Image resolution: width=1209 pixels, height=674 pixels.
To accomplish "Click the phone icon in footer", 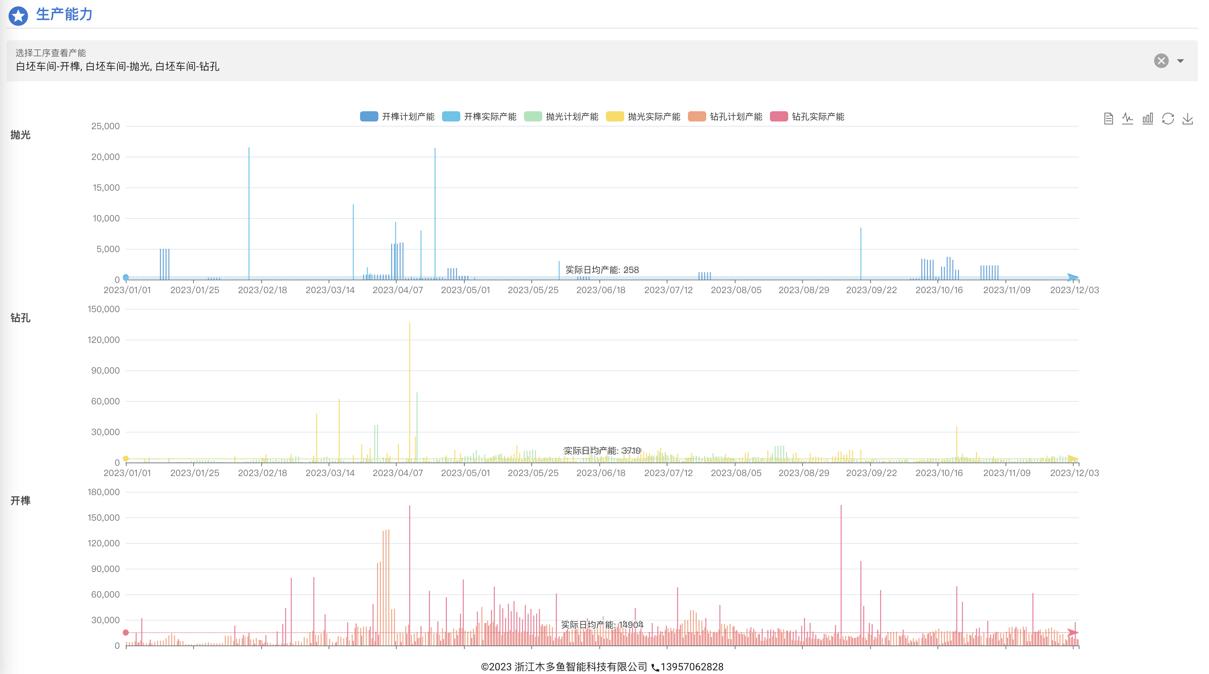I will (x=655, y=667).
